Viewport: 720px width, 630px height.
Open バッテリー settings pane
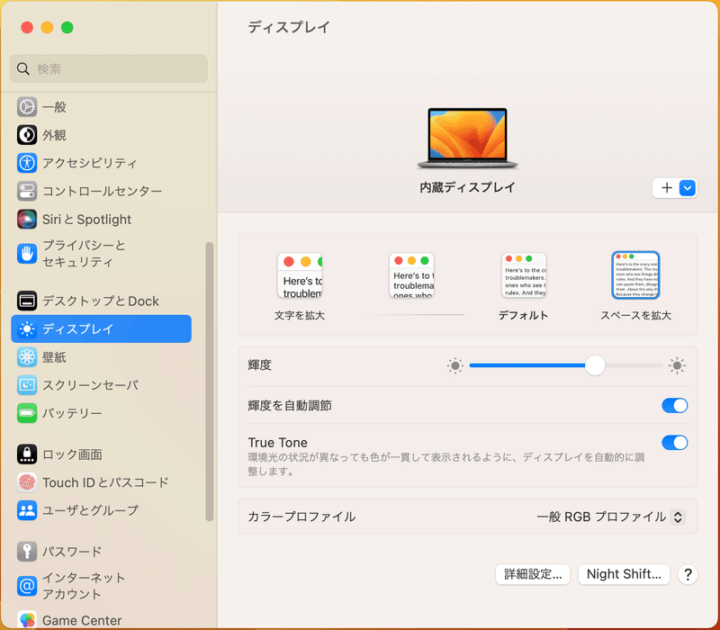click(x=101, y=413)
